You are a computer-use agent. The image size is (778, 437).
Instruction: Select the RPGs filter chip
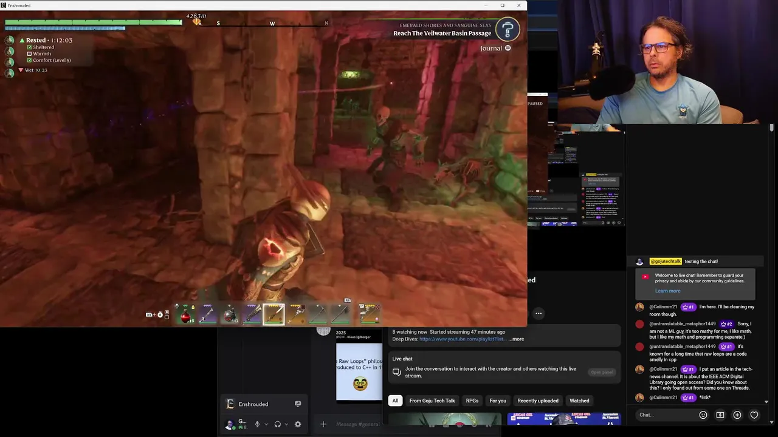[472, 401]
